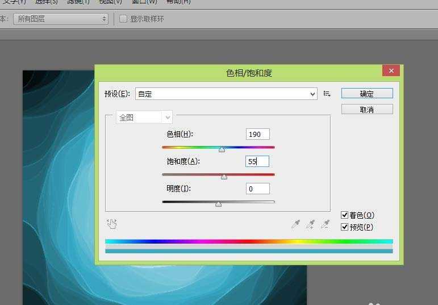Open the 全图 channel range dropdown

click(144, 118)
